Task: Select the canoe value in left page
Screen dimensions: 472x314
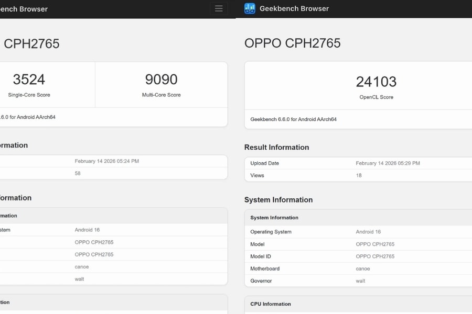Action: coord(82,267)
